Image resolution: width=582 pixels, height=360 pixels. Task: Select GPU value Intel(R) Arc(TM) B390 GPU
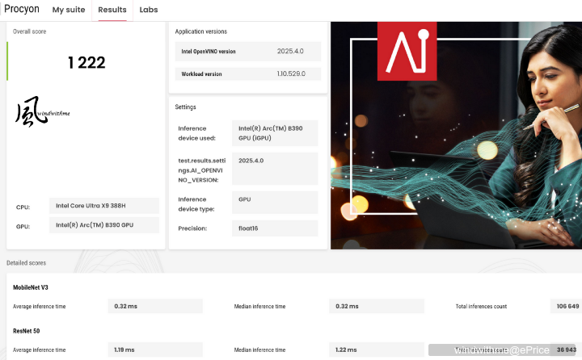coord(104,225)
